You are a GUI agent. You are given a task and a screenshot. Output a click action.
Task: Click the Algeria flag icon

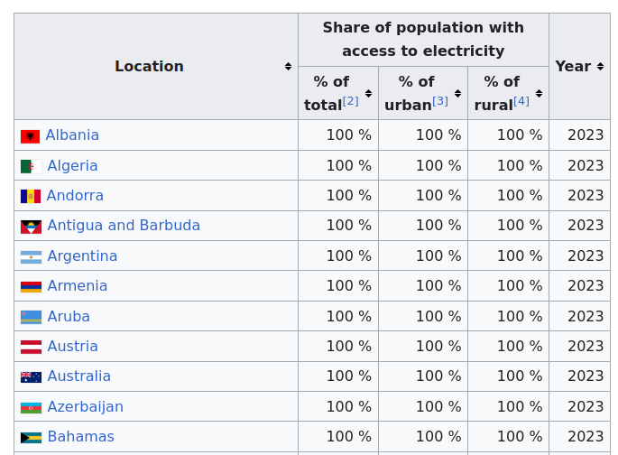32,166
